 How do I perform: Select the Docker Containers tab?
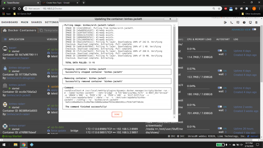point(20,30)
